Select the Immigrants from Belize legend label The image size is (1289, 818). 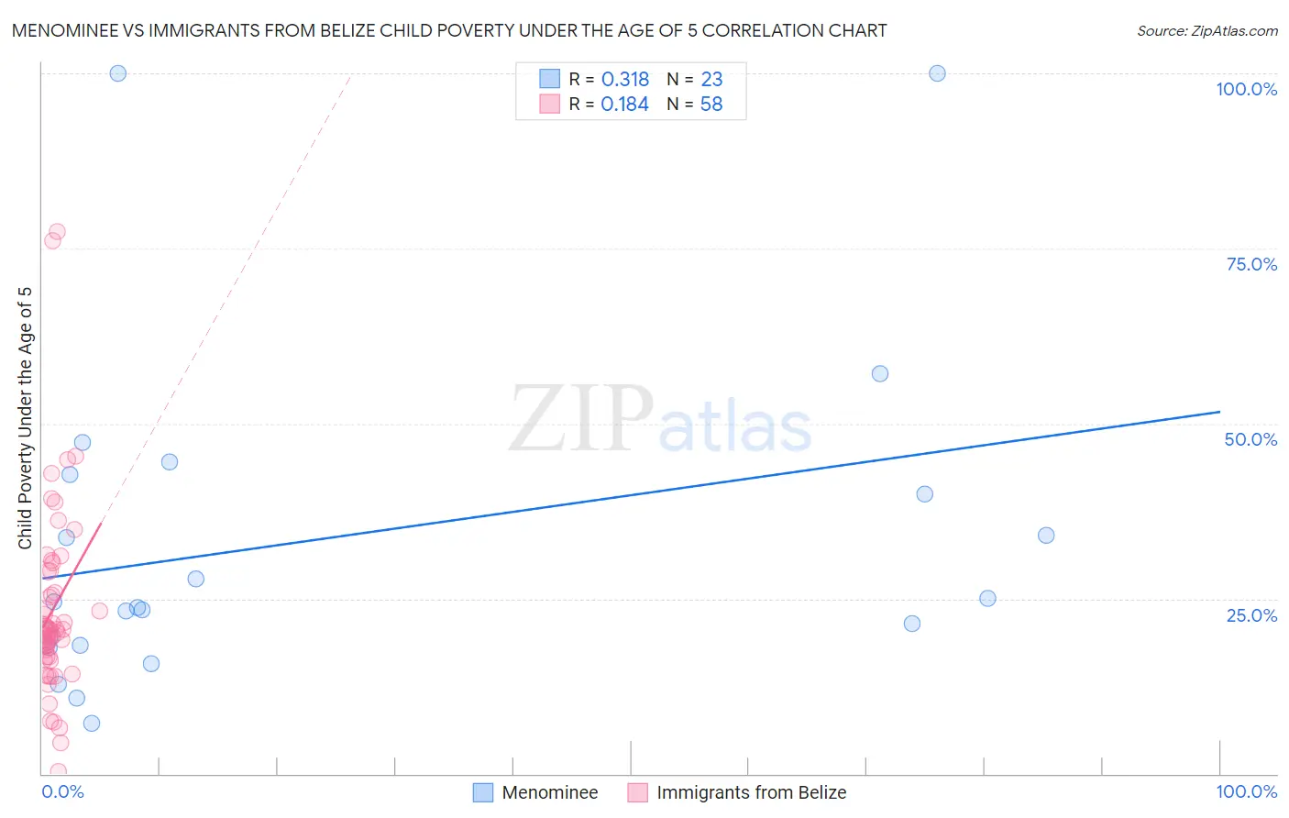point(752,792)
